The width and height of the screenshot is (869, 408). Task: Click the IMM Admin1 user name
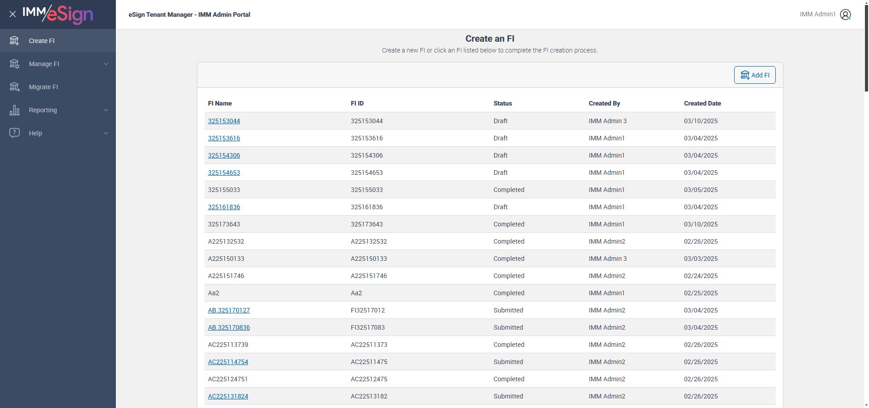pos(817,14)
